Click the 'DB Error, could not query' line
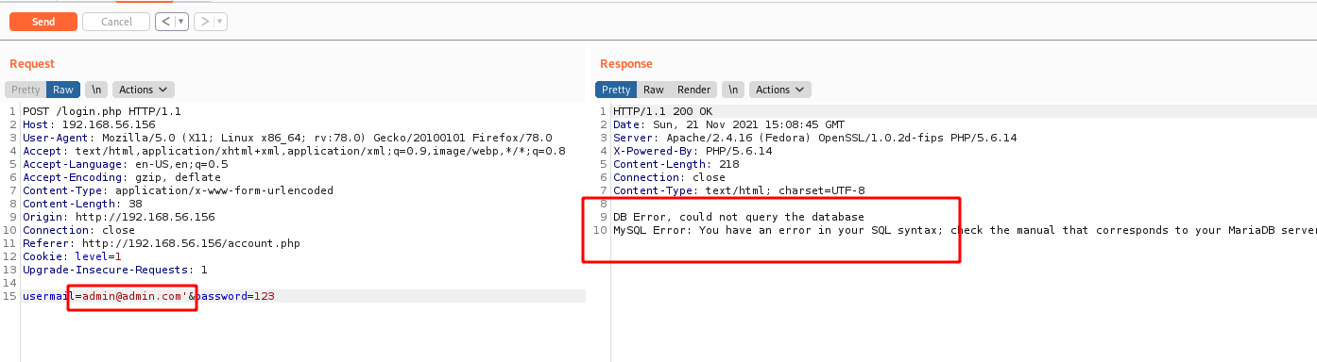This screenshot has height=362, width=1317. [x=739, y=217]
